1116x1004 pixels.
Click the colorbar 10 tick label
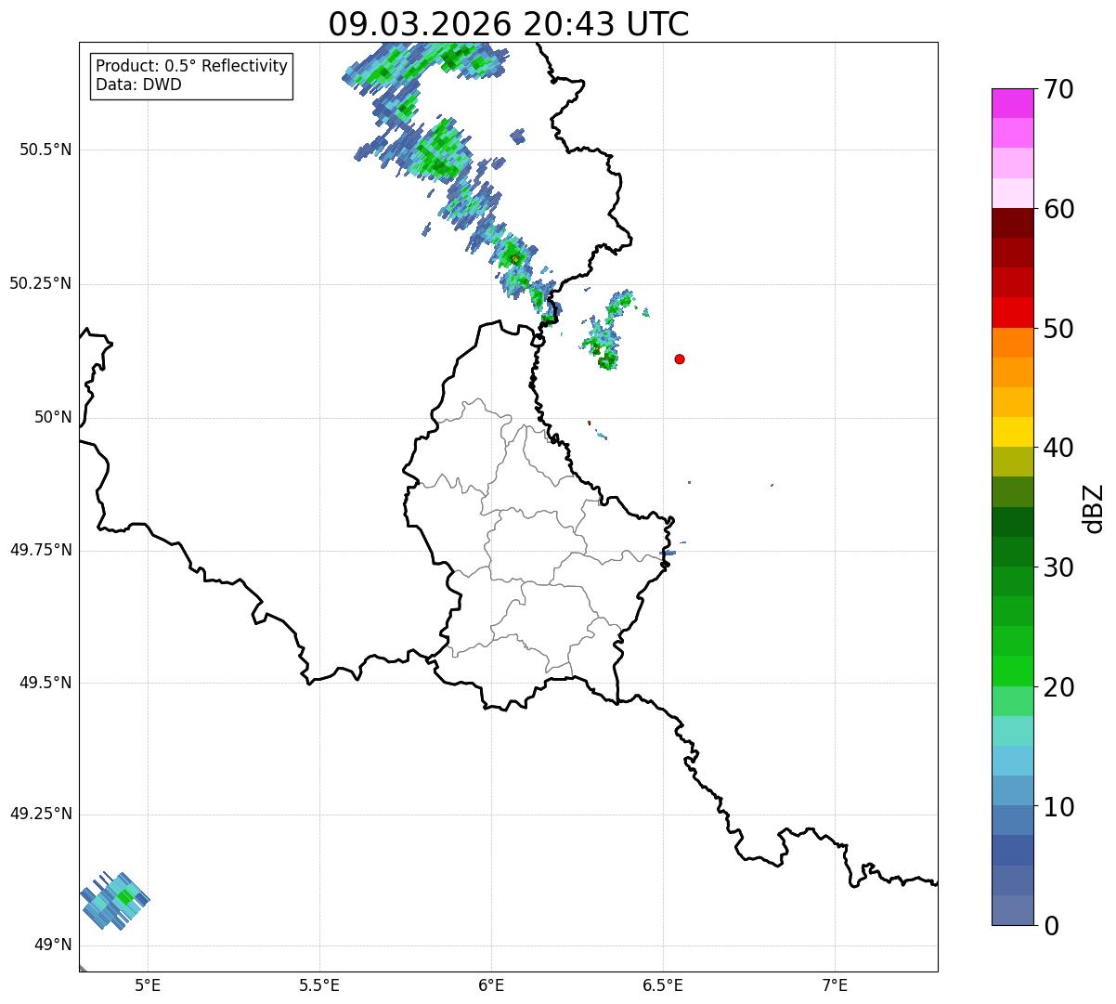pos(1058,807)
